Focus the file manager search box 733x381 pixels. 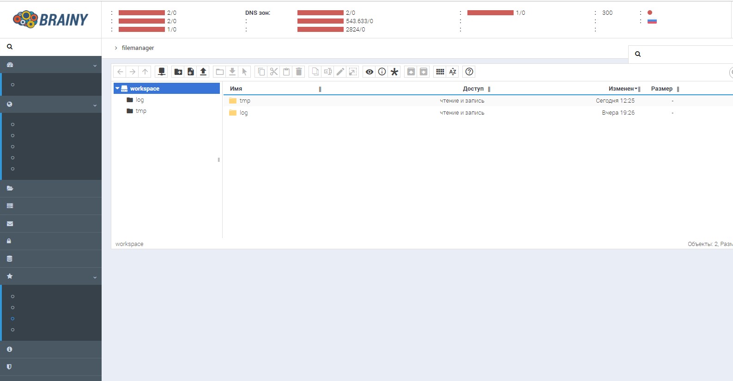680,54
